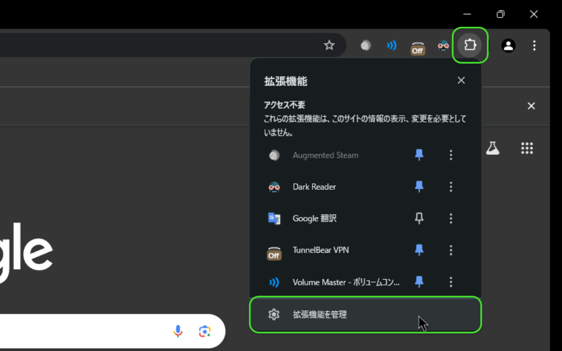Open the TunnelBear VPN toolbar icon
562x351 pixels.
pos(417,47)
